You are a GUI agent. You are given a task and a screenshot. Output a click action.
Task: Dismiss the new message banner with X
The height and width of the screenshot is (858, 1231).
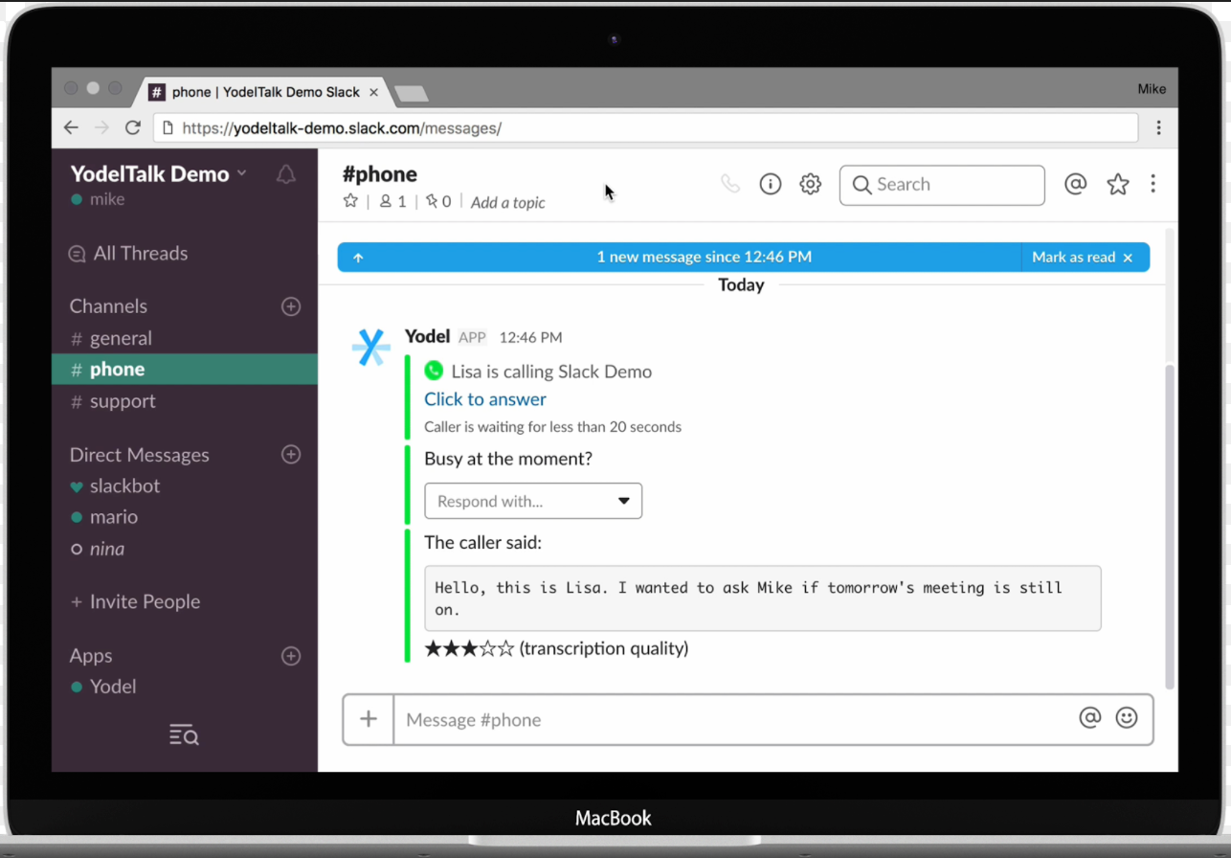(1128, 258)
